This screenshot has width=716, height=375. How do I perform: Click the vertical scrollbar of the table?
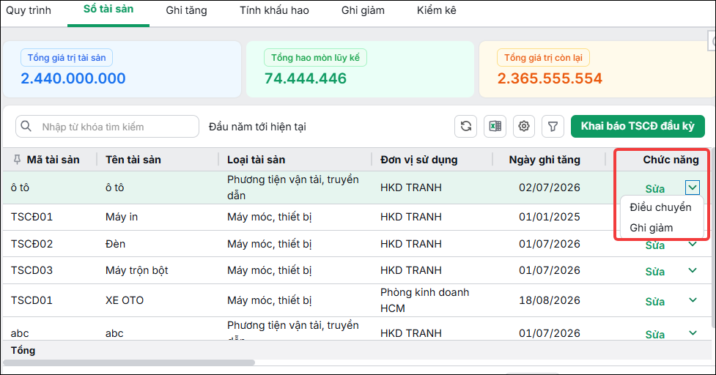tap(713, 237)
